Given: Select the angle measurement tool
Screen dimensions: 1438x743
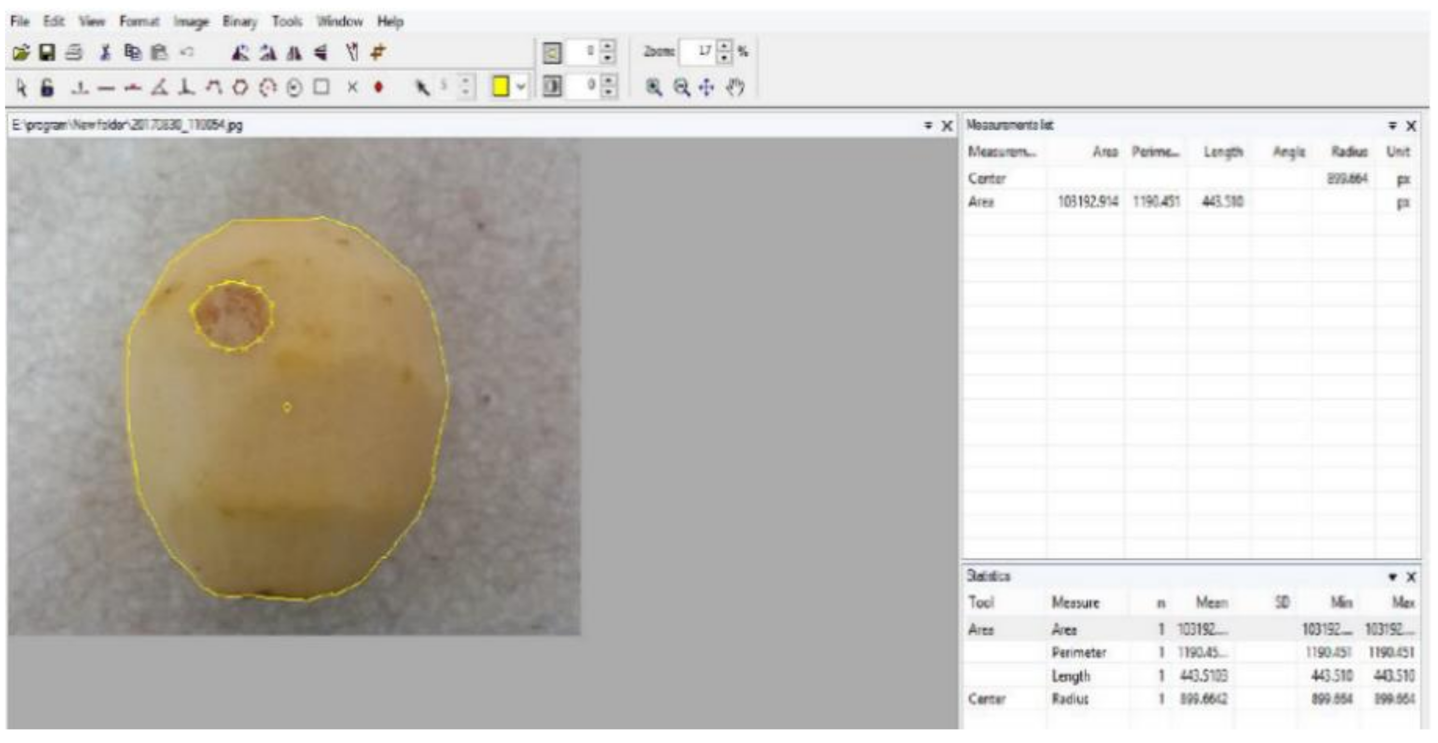Looking at the screenshot, I should (160, 88).
